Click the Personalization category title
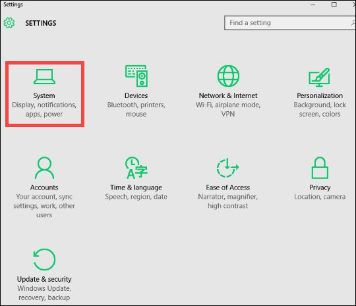 tap(320, 95)
